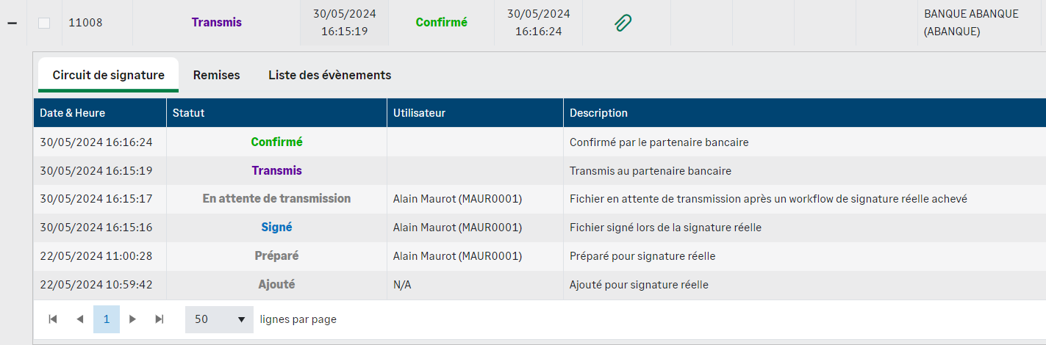1046x345 pixels.
Task: Click the Description column header
Action: click(x=598, y=113)
